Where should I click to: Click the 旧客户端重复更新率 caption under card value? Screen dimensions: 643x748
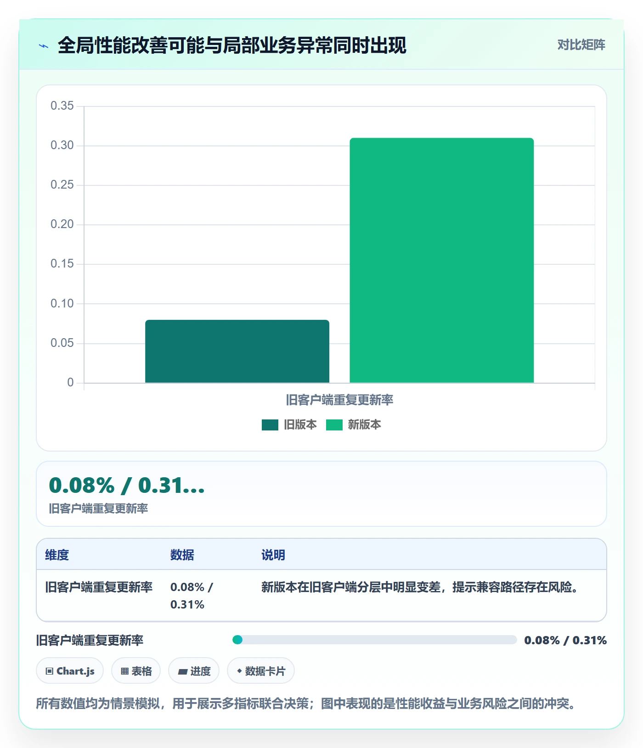click(x=98, y=508)
